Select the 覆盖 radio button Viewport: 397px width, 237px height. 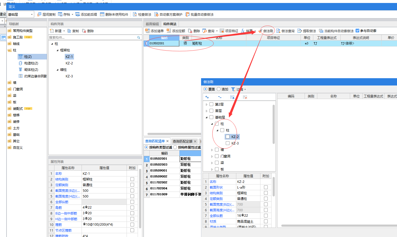click(205, 89)
